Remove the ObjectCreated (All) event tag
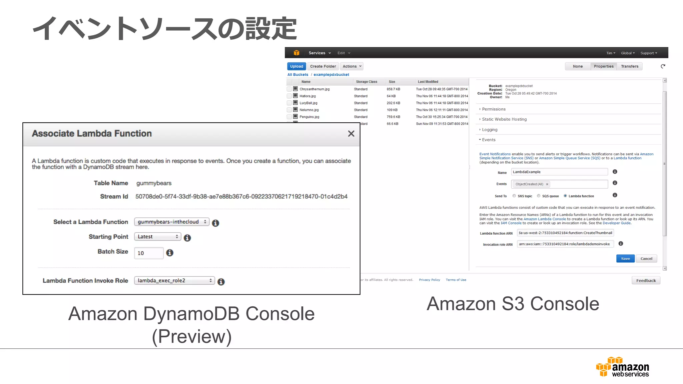The height and width of the screenshot is (384, 683). click(x=547, y=184)
